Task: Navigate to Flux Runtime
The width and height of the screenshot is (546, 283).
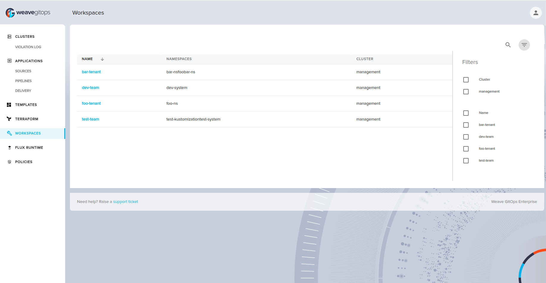Action: coord(29,148)
